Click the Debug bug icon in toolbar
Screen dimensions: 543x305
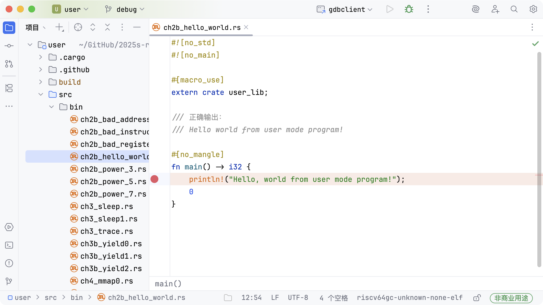(409, 9)
